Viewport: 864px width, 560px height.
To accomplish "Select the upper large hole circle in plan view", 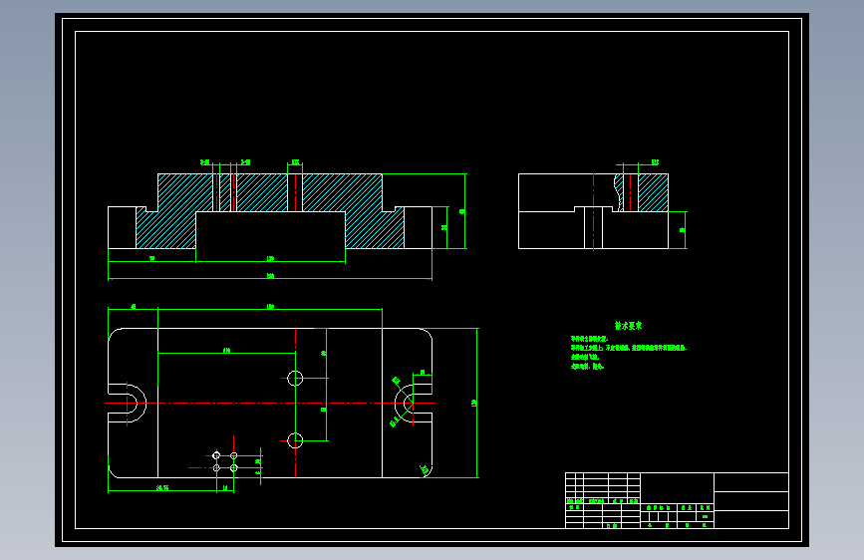I will 295,378.
